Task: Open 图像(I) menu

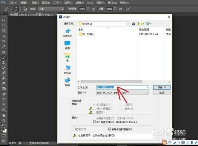Action: tap(35, 3)
